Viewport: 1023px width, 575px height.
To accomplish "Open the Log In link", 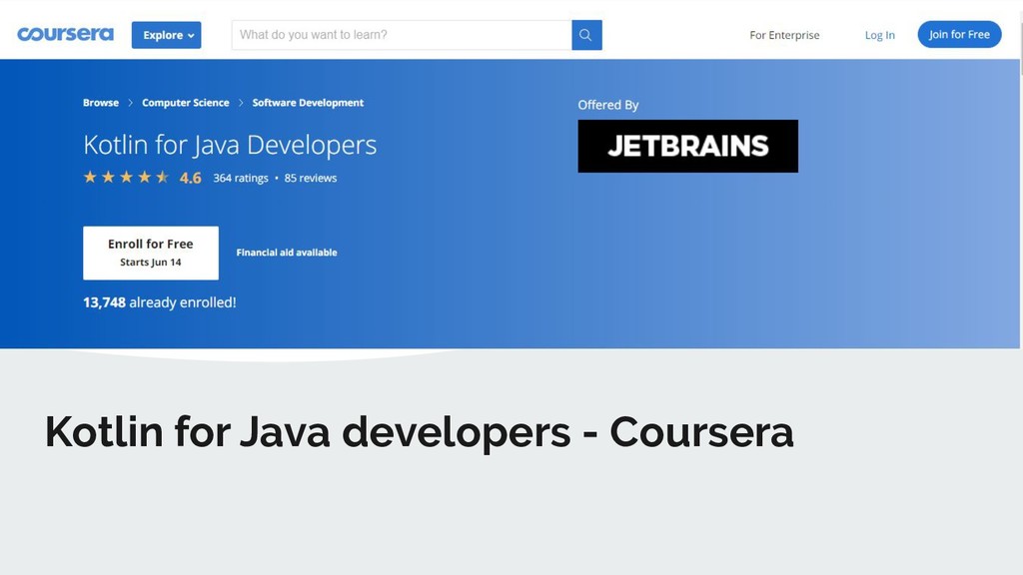I will tap(879, 35).
